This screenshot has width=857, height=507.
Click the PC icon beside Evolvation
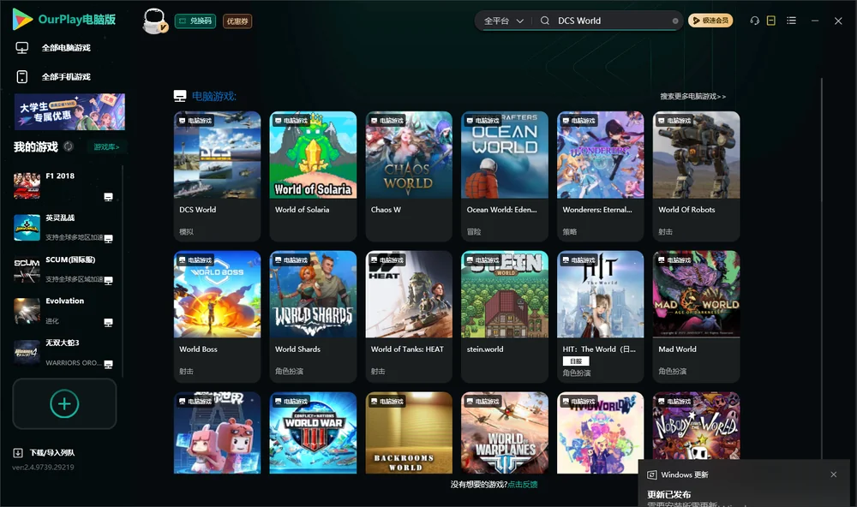coord(108,322)
